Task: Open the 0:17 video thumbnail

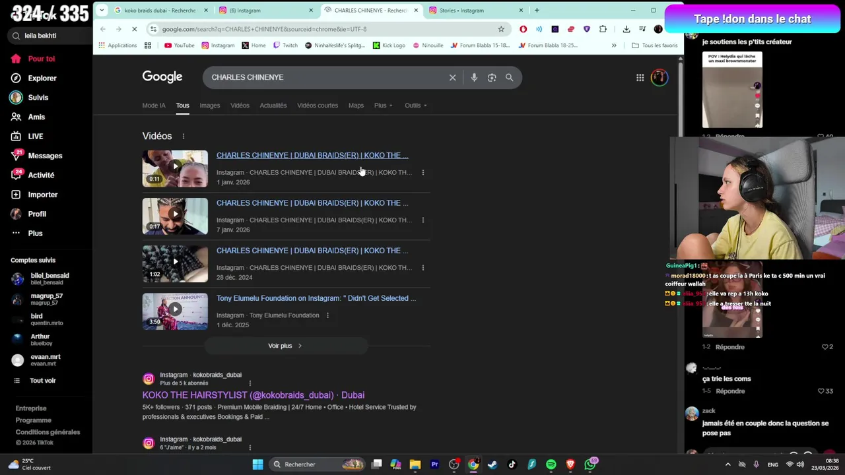Action: [x=175, y=216]
